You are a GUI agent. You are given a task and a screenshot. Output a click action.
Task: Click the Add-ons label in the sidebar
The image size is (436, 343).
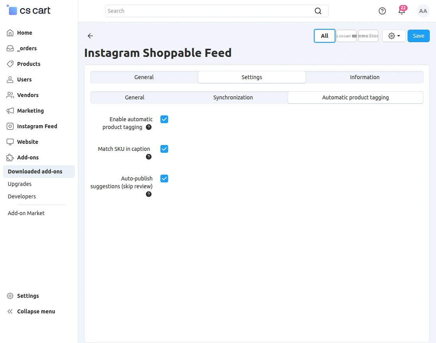28,157
